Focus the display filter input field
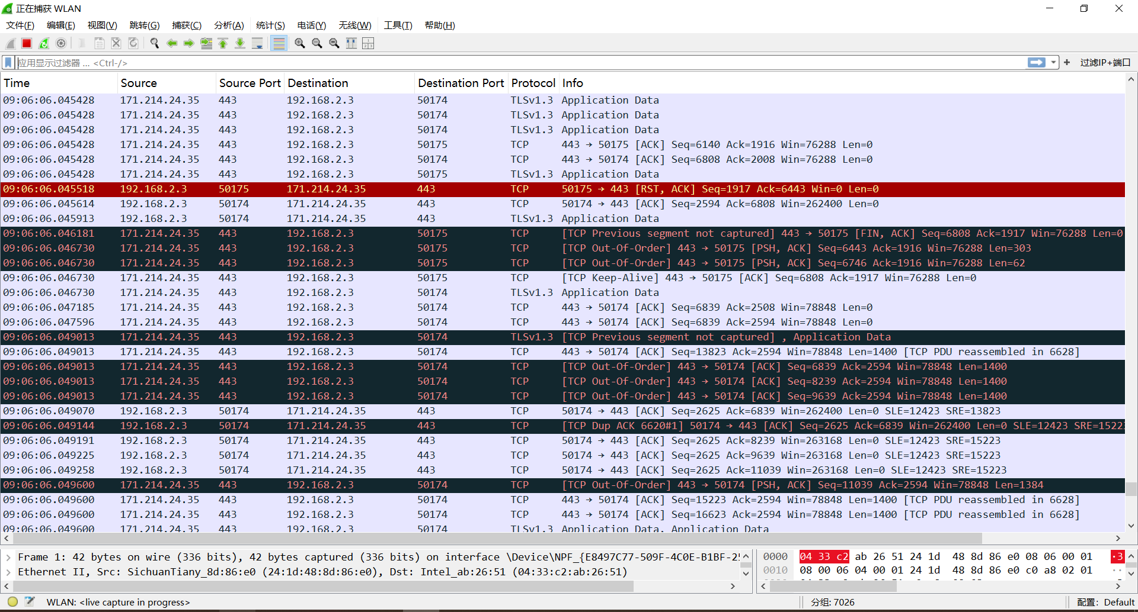This screenshot has width=1138, height=612. (x=522, y=62)
